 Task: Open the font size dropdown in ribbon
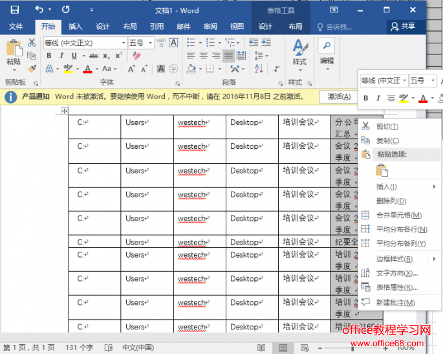[x=149, y=43]
